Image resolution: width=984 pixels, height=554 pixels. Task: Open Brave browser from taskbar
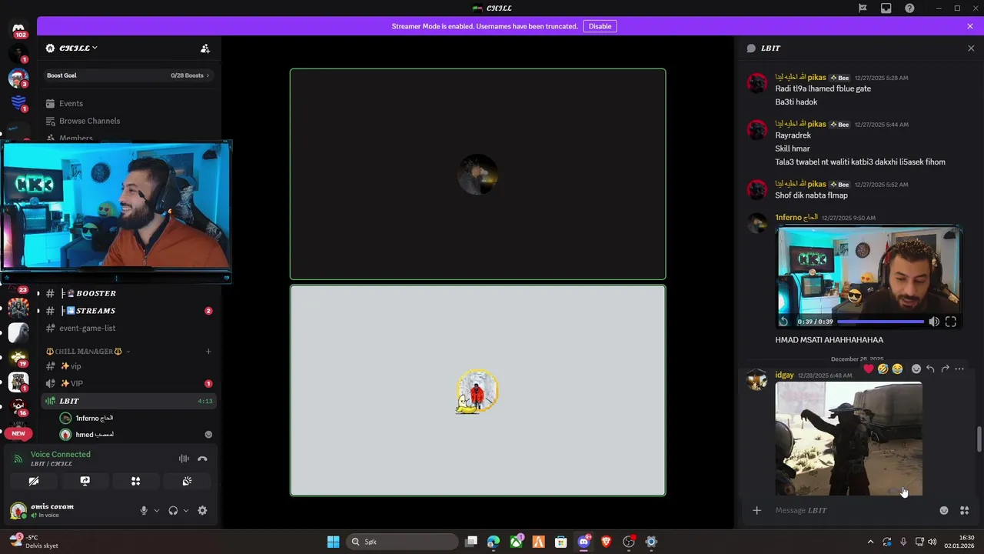click(x=605, y=542)
